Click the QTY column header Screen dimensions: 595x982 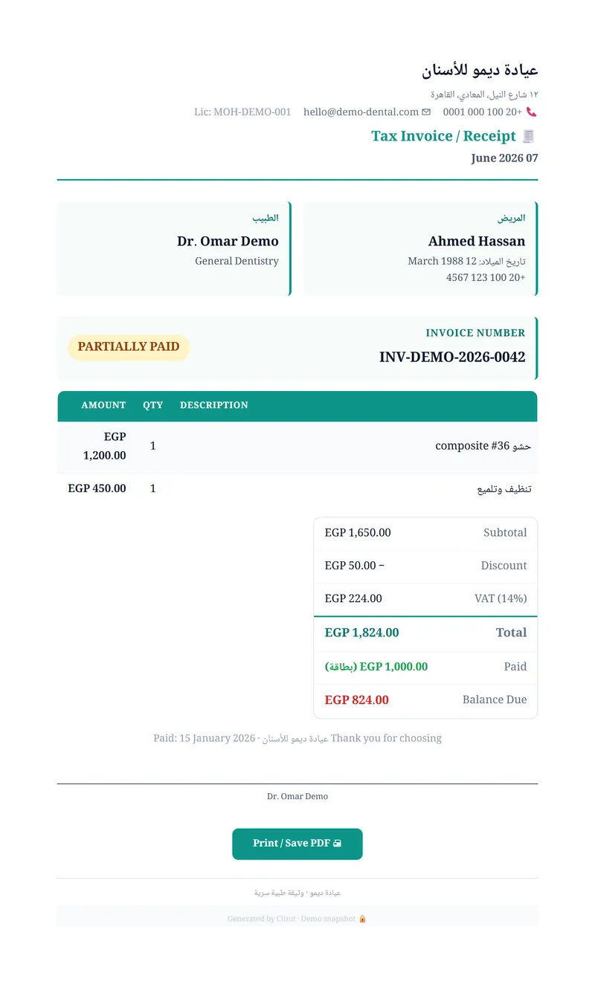tap(153, 405)
